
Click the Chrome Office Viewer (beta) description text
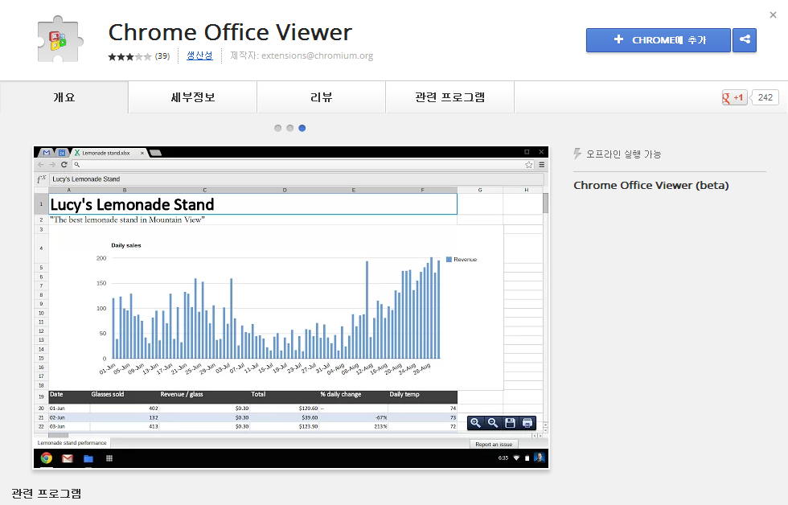tap(651, 186)
